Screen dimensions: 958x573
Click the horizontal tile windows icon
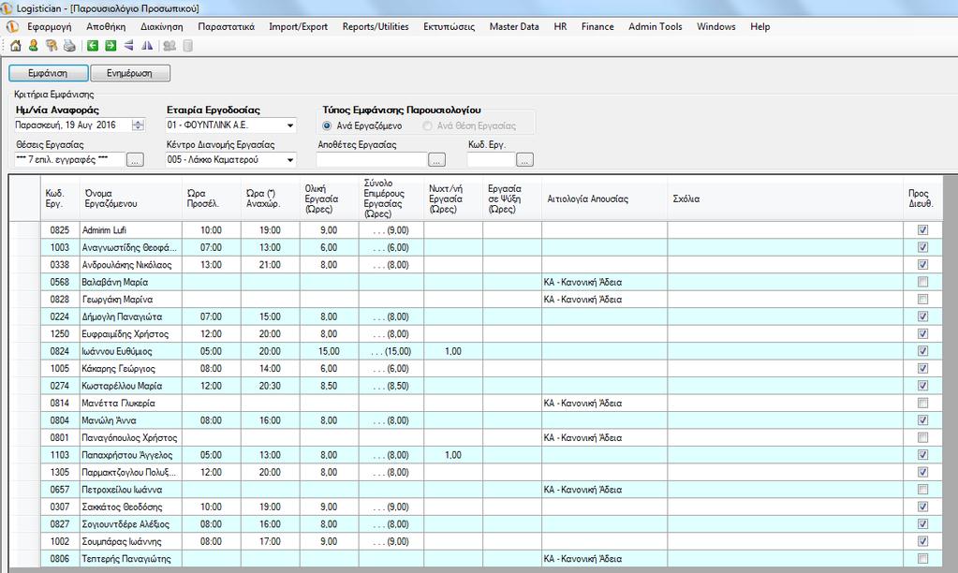click(x=129, y=46)
